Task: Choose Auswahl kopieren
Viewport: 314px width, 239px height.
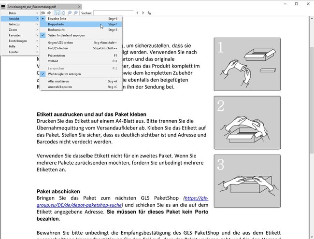Action: [x=81, y=87]
